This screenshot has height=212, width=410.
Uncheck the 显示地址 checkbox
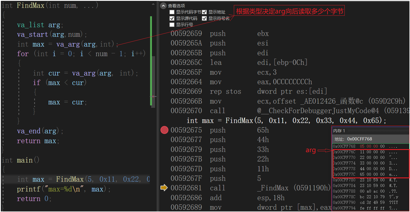[204, 12]
